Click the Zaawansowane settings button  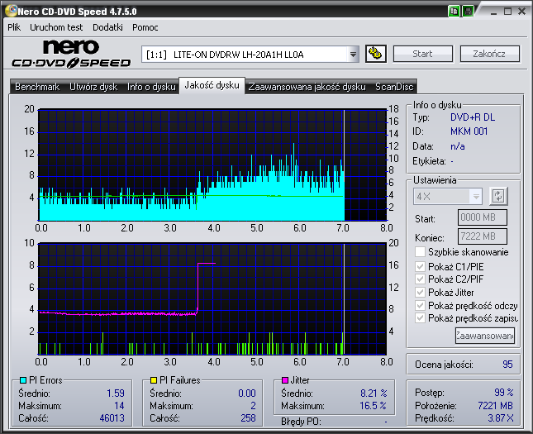[485, 336]
